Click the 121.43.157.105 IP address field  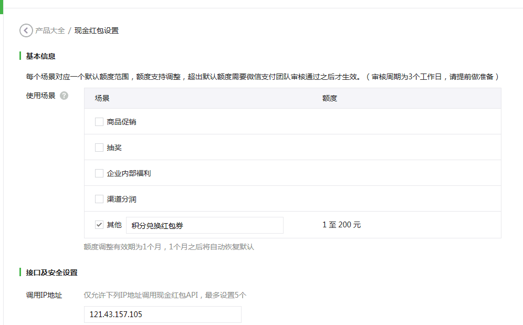pos(162,314)
